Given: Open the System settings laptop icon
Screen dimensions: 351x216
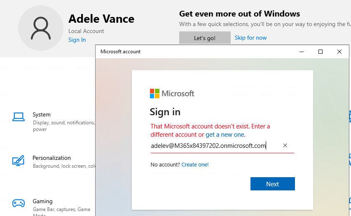Looking at the screenshot, I should click(19, 117).
